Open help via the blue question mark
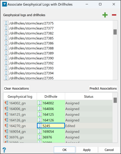The width and height of the screenshot is (121, 154). 4,150
